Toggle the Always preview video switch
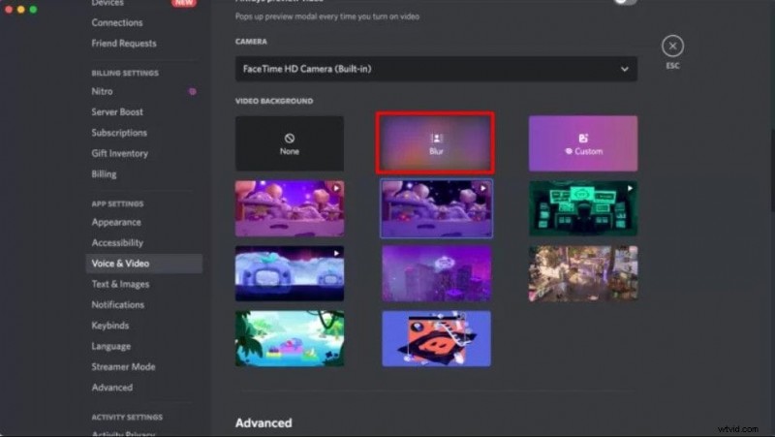 (x=625, y=3)
